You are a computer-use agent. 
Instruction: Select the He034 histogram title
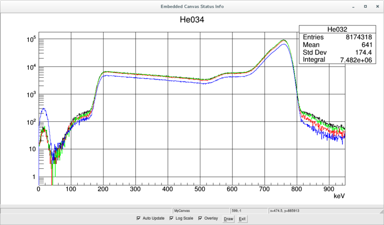tap(192, 20)
